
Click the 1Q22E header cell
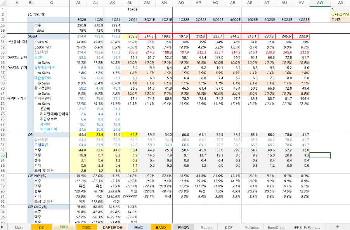coord(181,20)
